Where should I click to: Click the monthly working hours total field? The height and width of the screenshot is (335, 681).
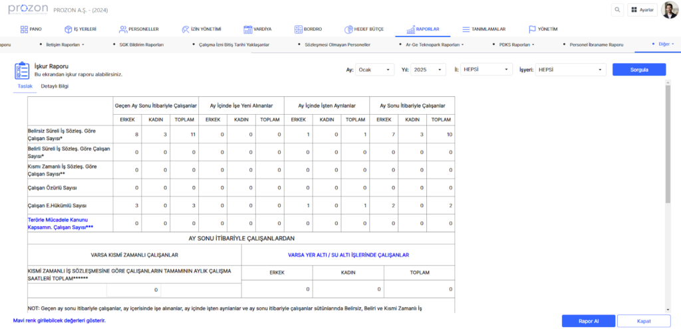click(x=134, y=290)
